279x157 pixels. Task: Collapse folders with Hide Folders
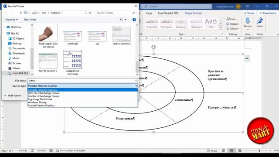coord(13,96)
